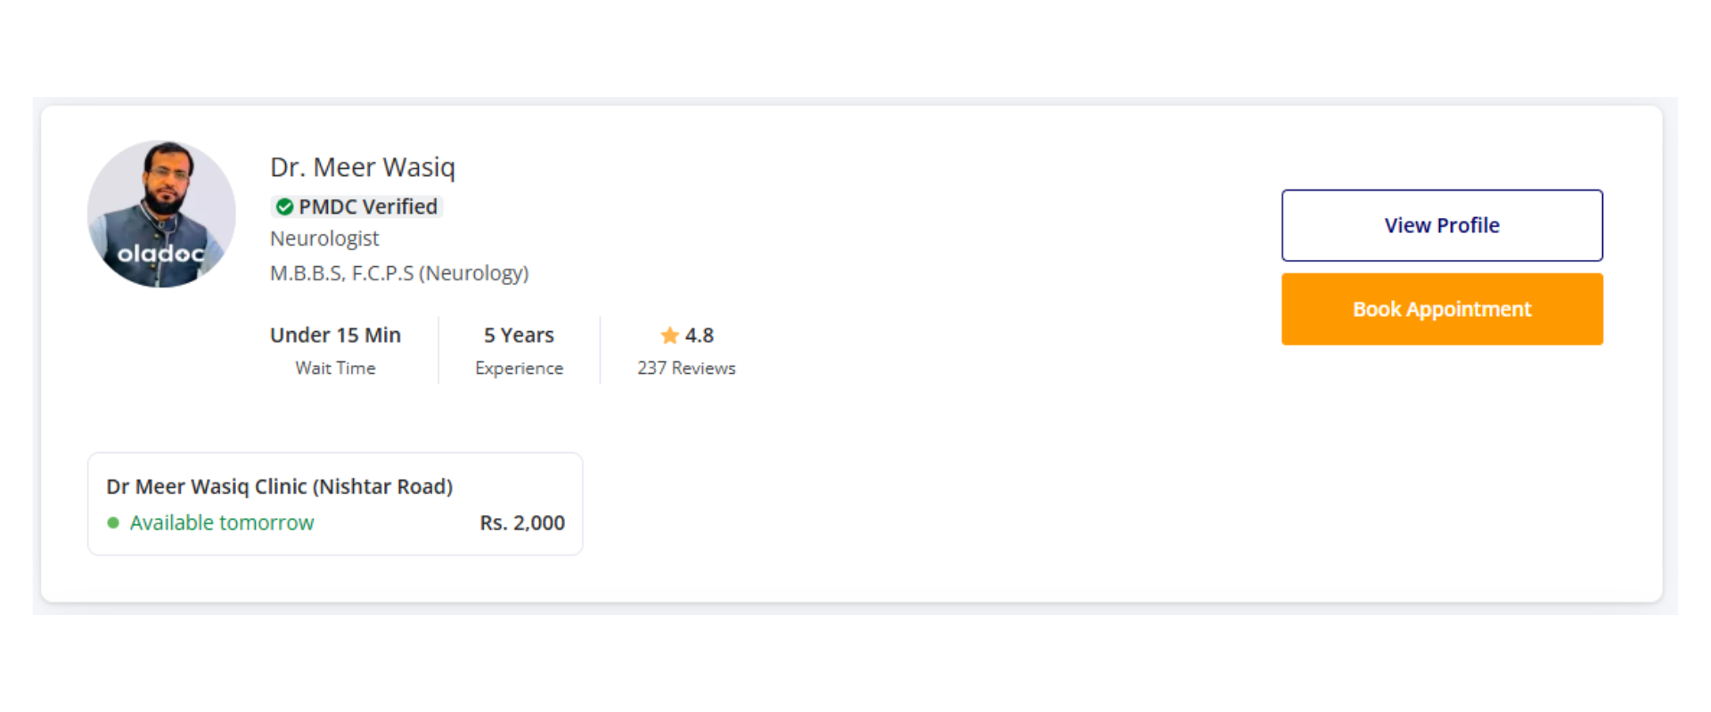Click the green PMDC verified checkmark icon
This screenshot has width=1711, height=712.
point(284,207)
